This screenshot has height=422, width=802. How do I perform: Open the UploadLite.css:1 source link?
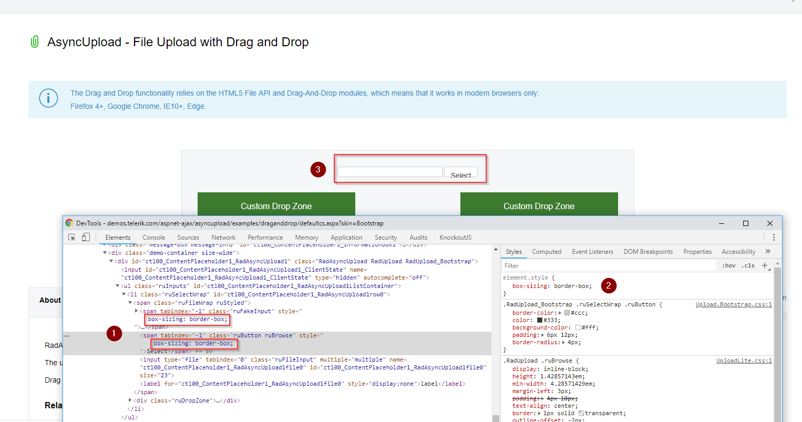[744, 361]
